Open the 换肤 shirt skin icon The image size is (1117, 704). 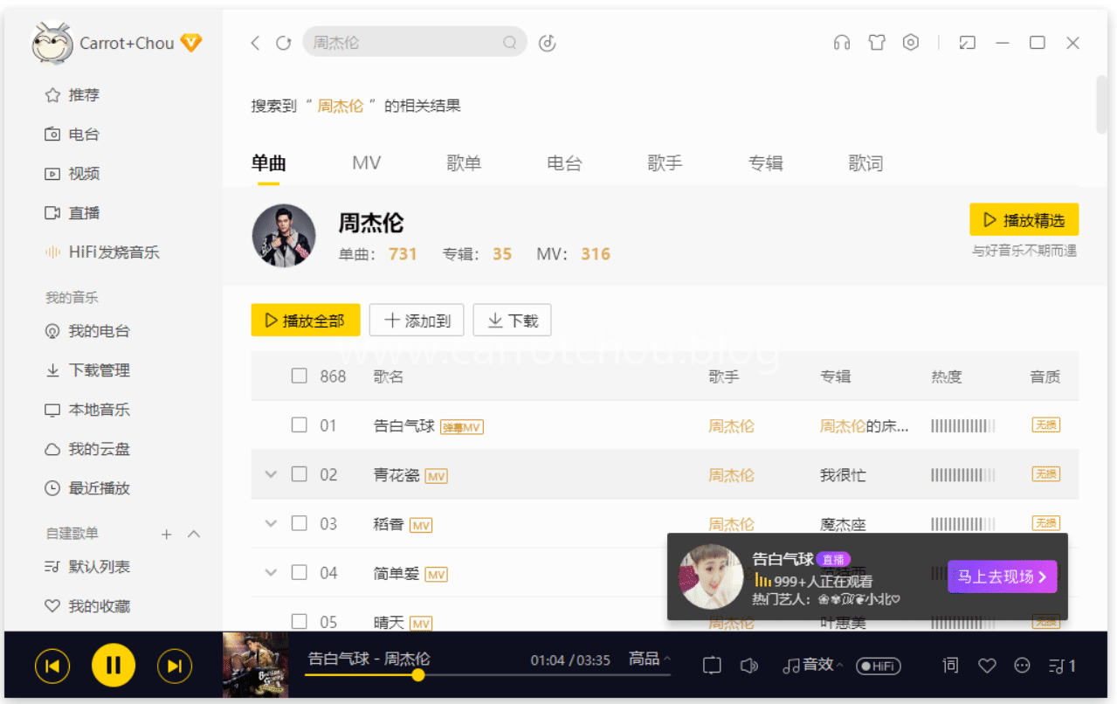coord(876,42)
